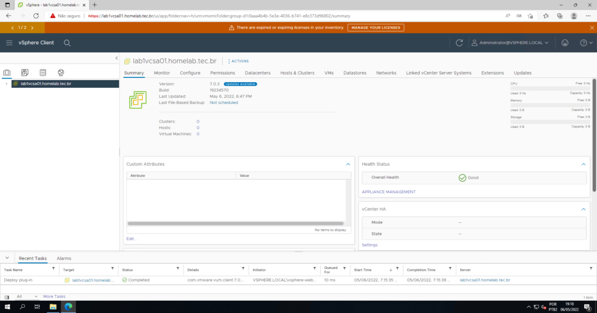Select lab1vcsa01.homelab.tec.br in inventory tree
Screen dimensions: 597x313
tap(45, 84)
